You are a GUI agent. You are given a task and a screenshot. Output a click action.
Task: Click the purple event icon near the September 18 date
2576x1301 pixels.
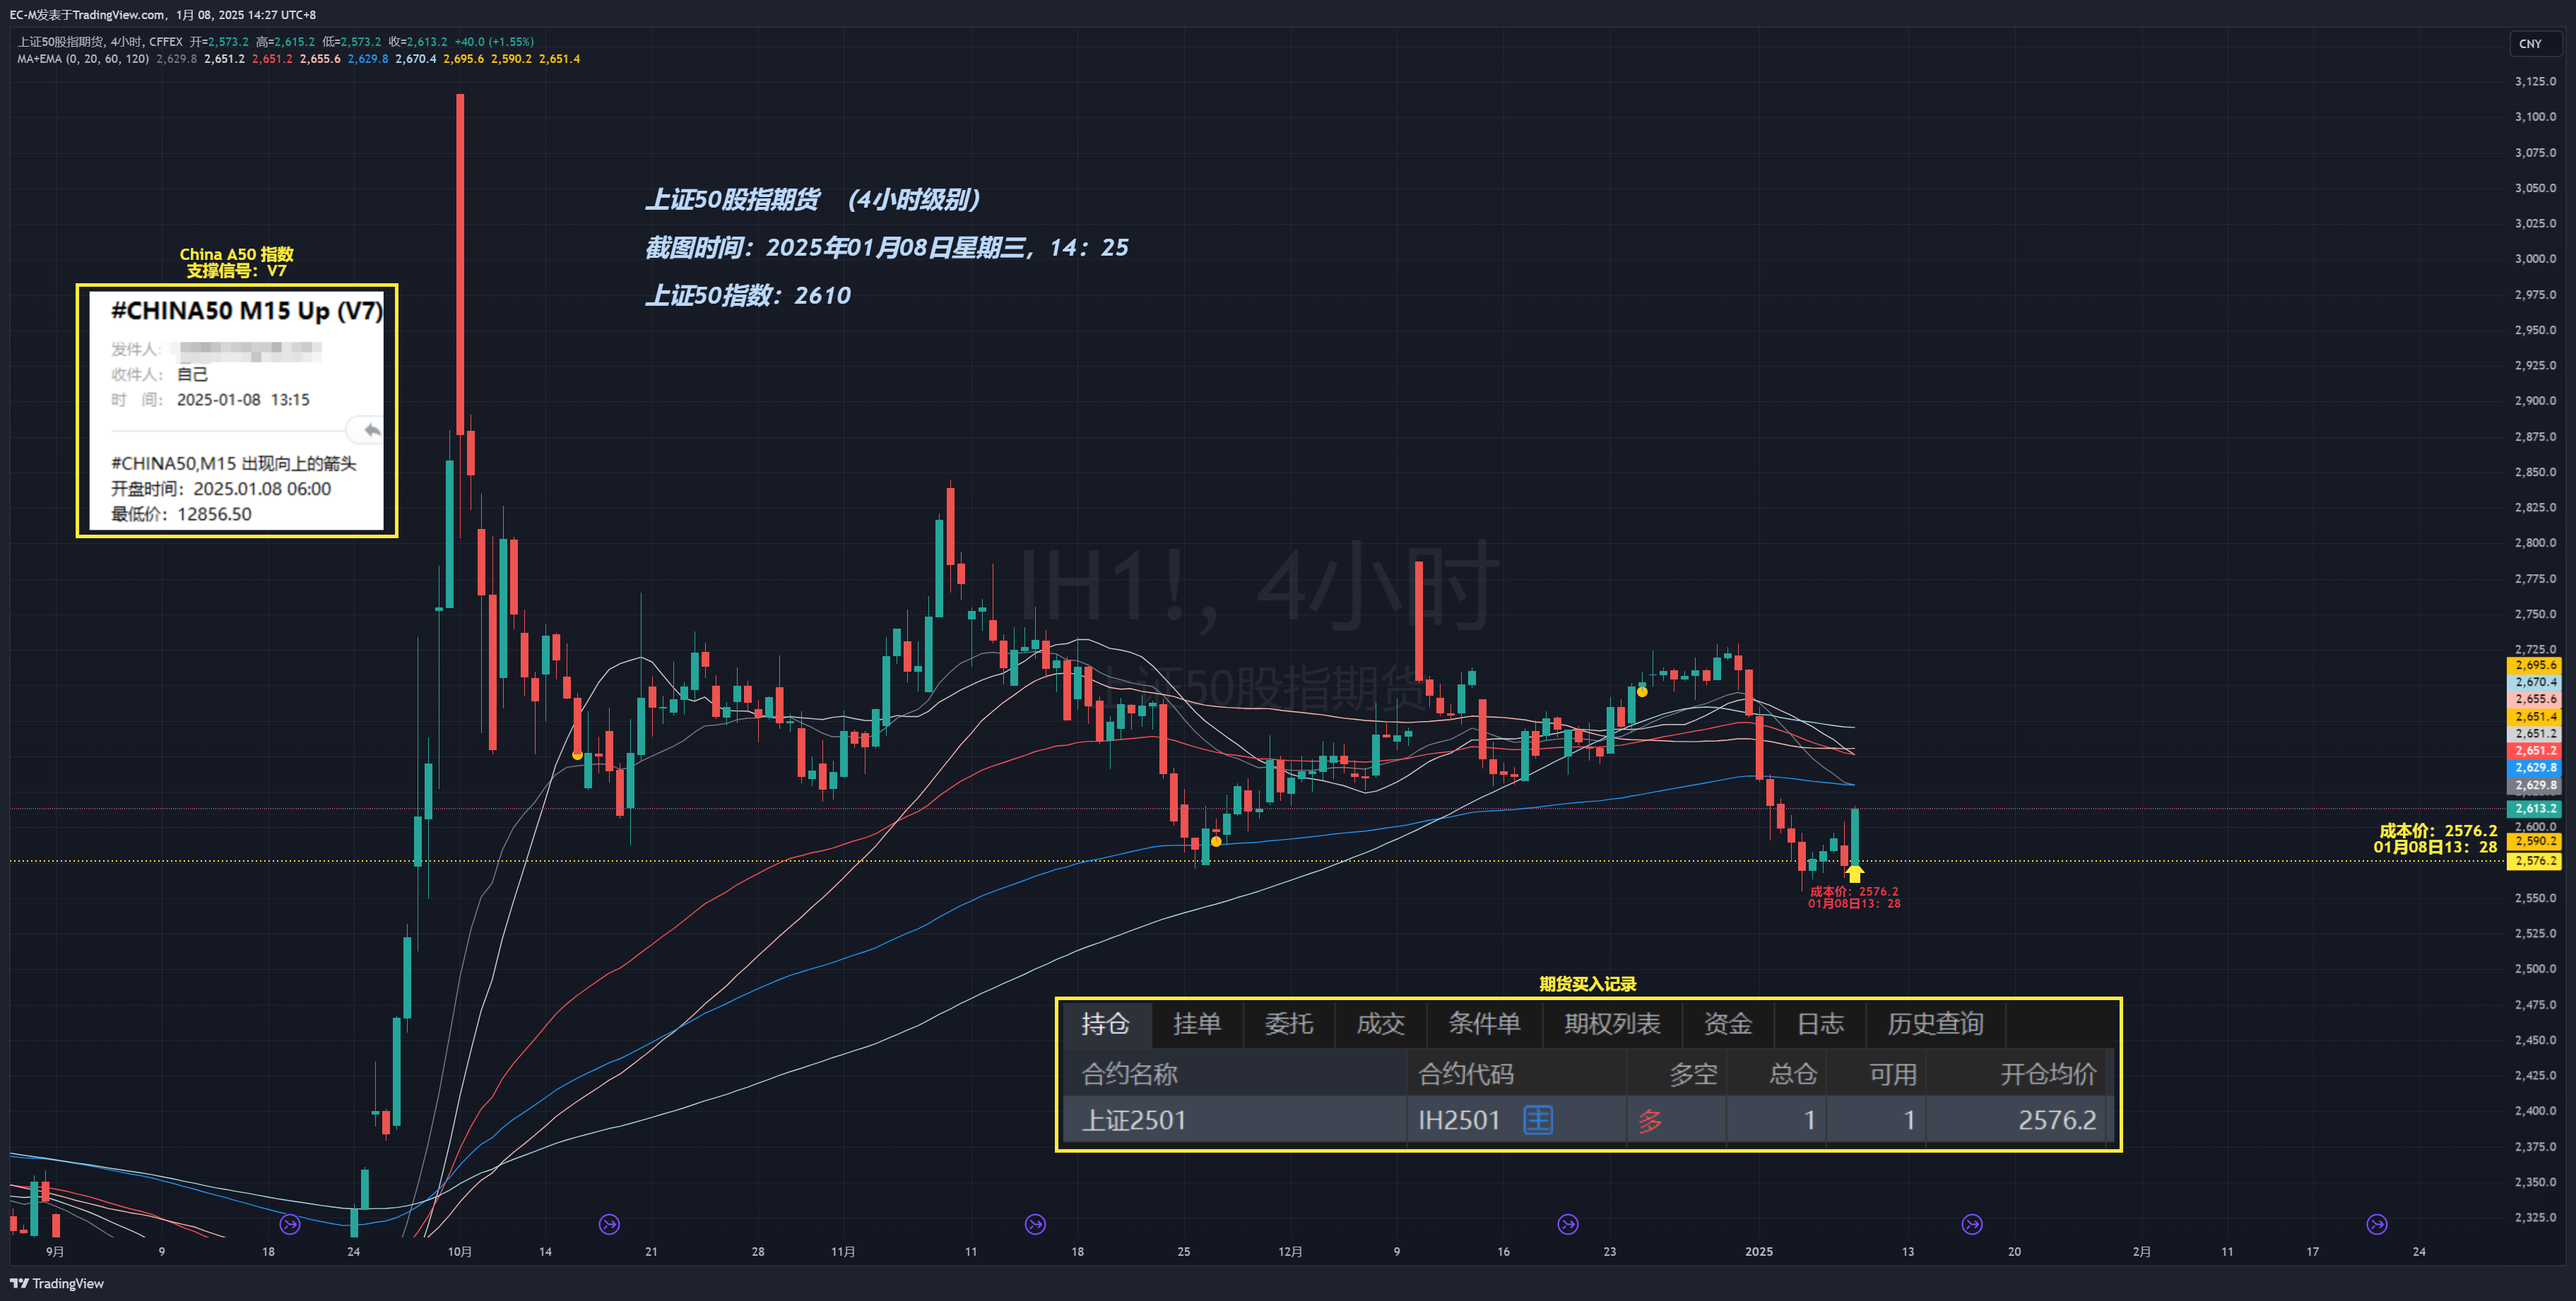coord(290,1224)
